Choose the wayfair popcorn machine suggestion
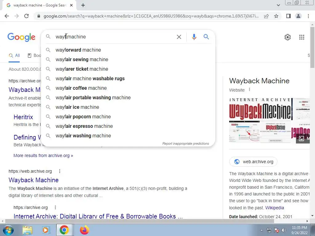315x236 pixels. pyautogui.click(x=128, y=116)
